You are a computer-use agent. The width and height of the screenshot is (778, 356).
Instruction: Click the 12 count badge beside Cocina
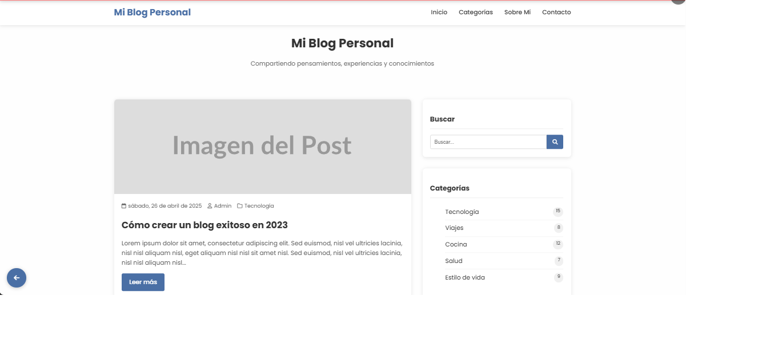coord(558,244)
